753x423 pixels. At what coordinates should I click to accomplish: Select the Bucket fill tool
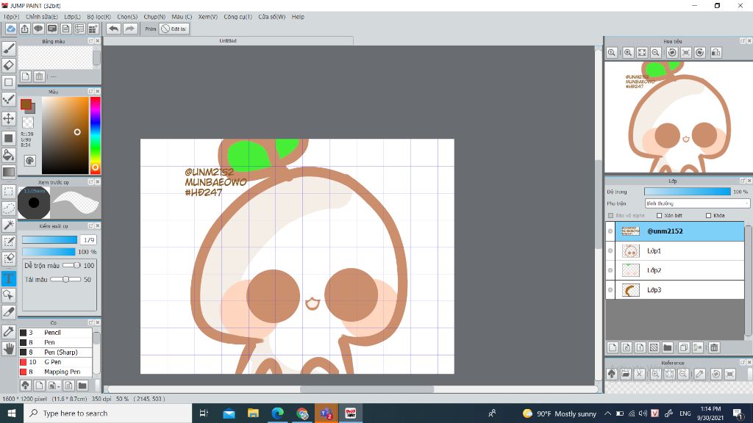click(9, 155)
